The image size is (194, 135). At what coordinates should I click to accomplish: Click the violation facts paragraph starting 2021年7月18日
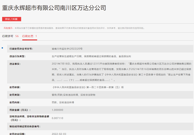pos(121,72)
